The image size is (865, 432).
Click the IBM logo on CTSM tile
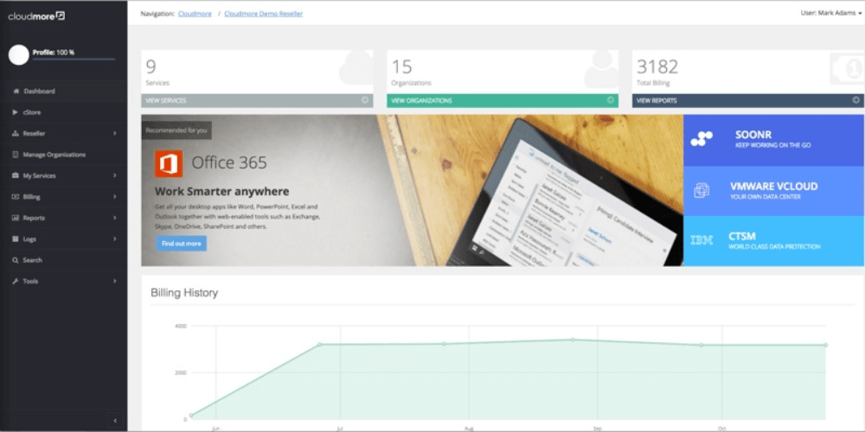coord(702,240)
